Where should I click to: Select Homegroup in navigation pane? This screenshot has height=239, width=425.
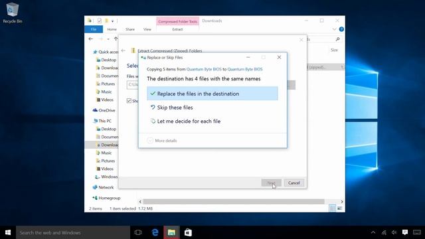(106, 198)
